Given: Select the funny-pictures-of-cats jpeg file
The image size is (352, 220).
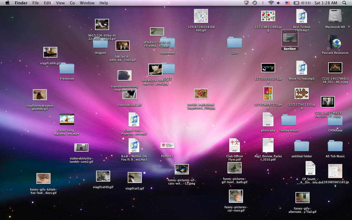Looking at the screenshot, I should (x=182, y=169).
